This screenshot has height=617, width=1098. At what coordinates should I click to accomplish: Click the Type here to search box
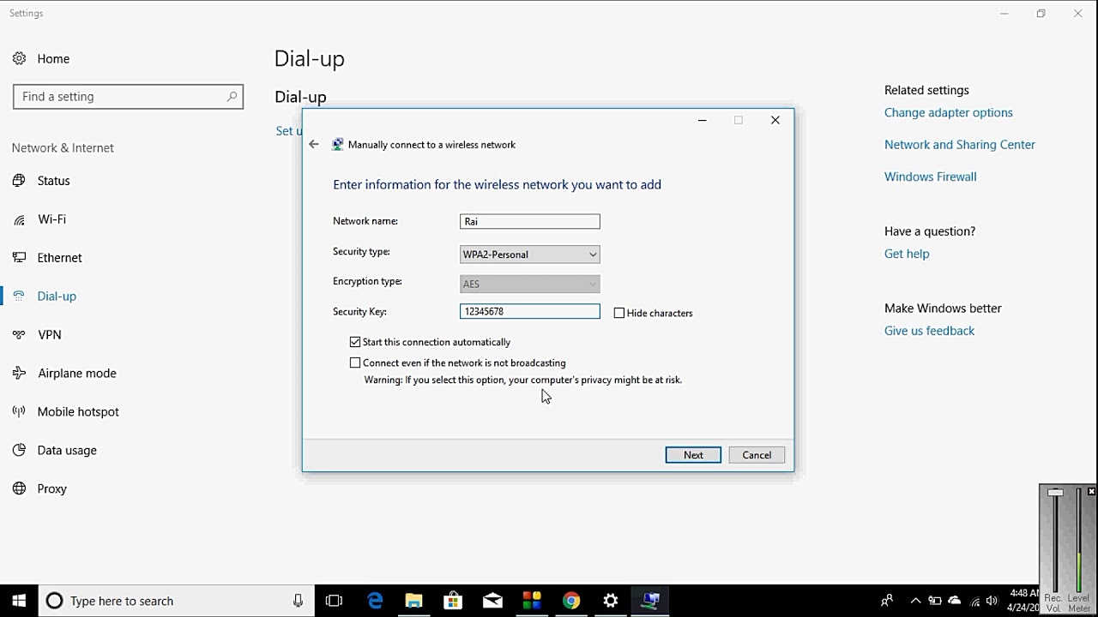tap(176, 601)
